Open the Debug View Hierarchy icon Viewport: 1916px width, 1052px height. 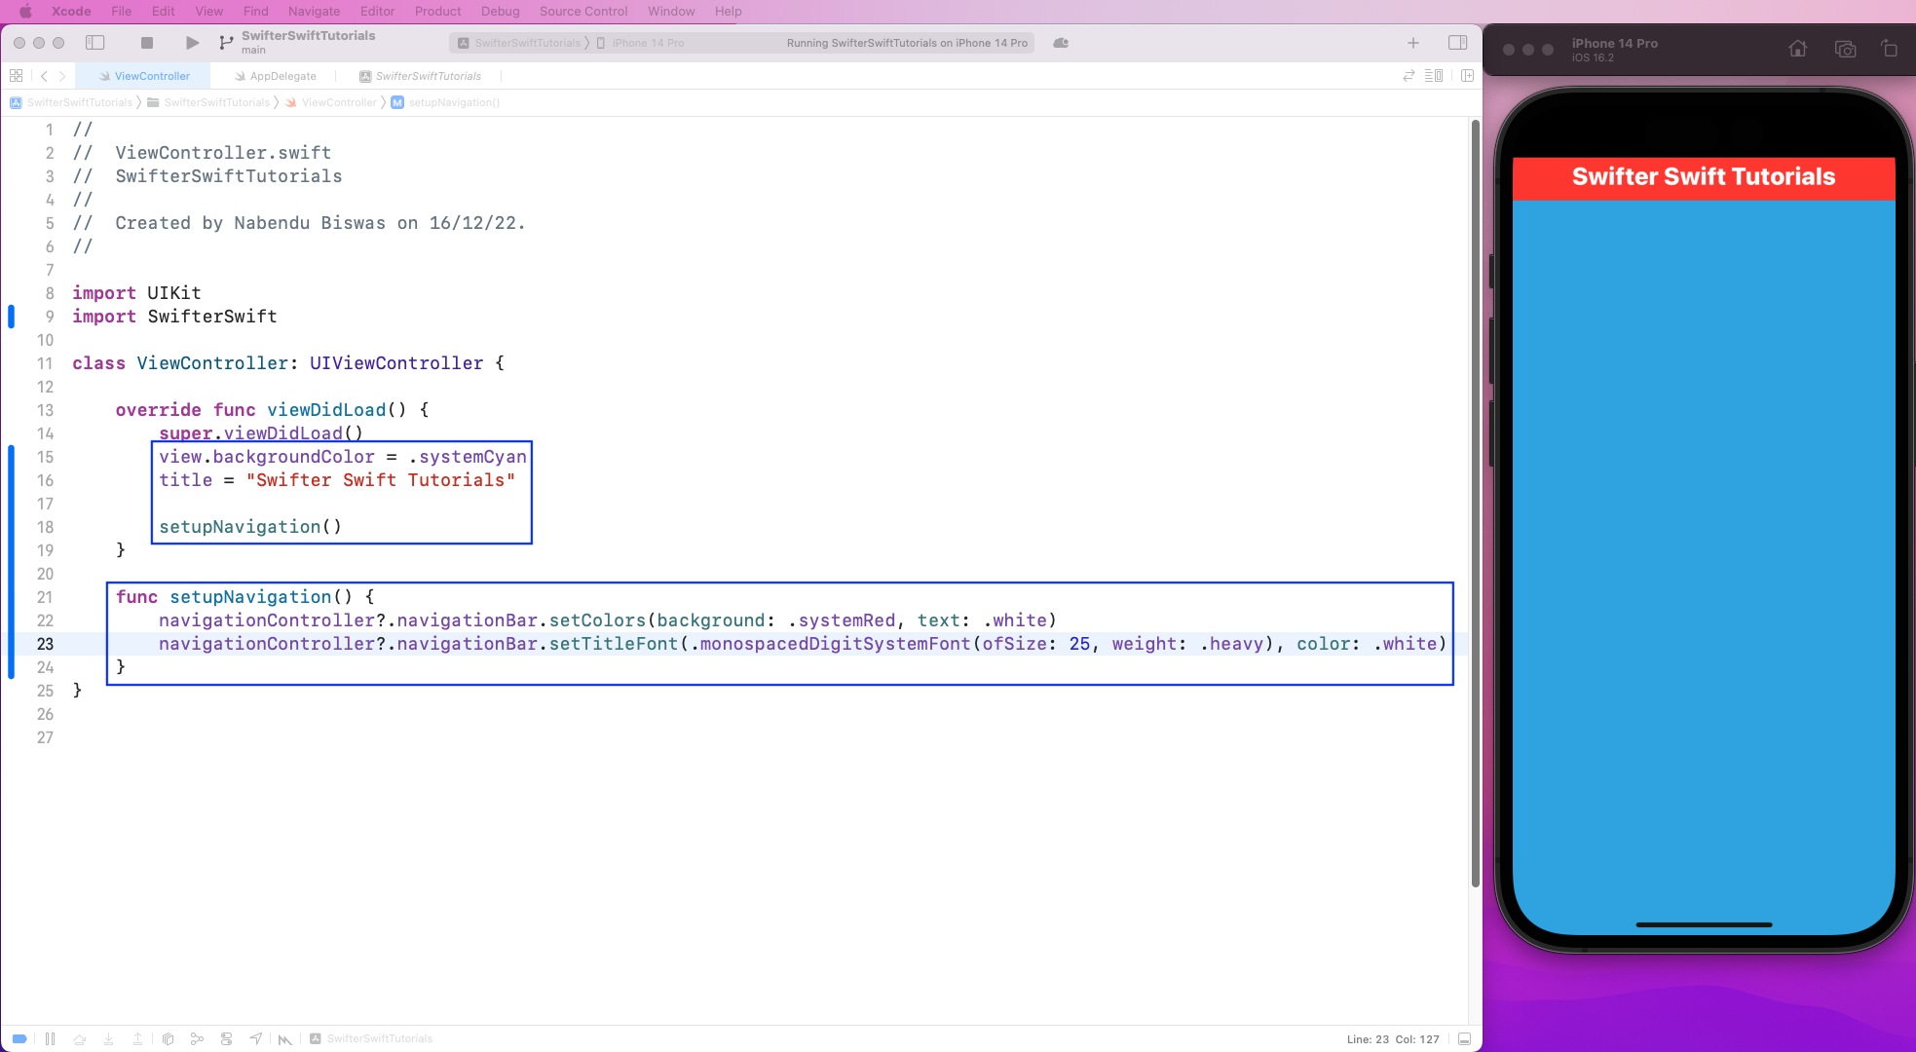point(168,1039)
